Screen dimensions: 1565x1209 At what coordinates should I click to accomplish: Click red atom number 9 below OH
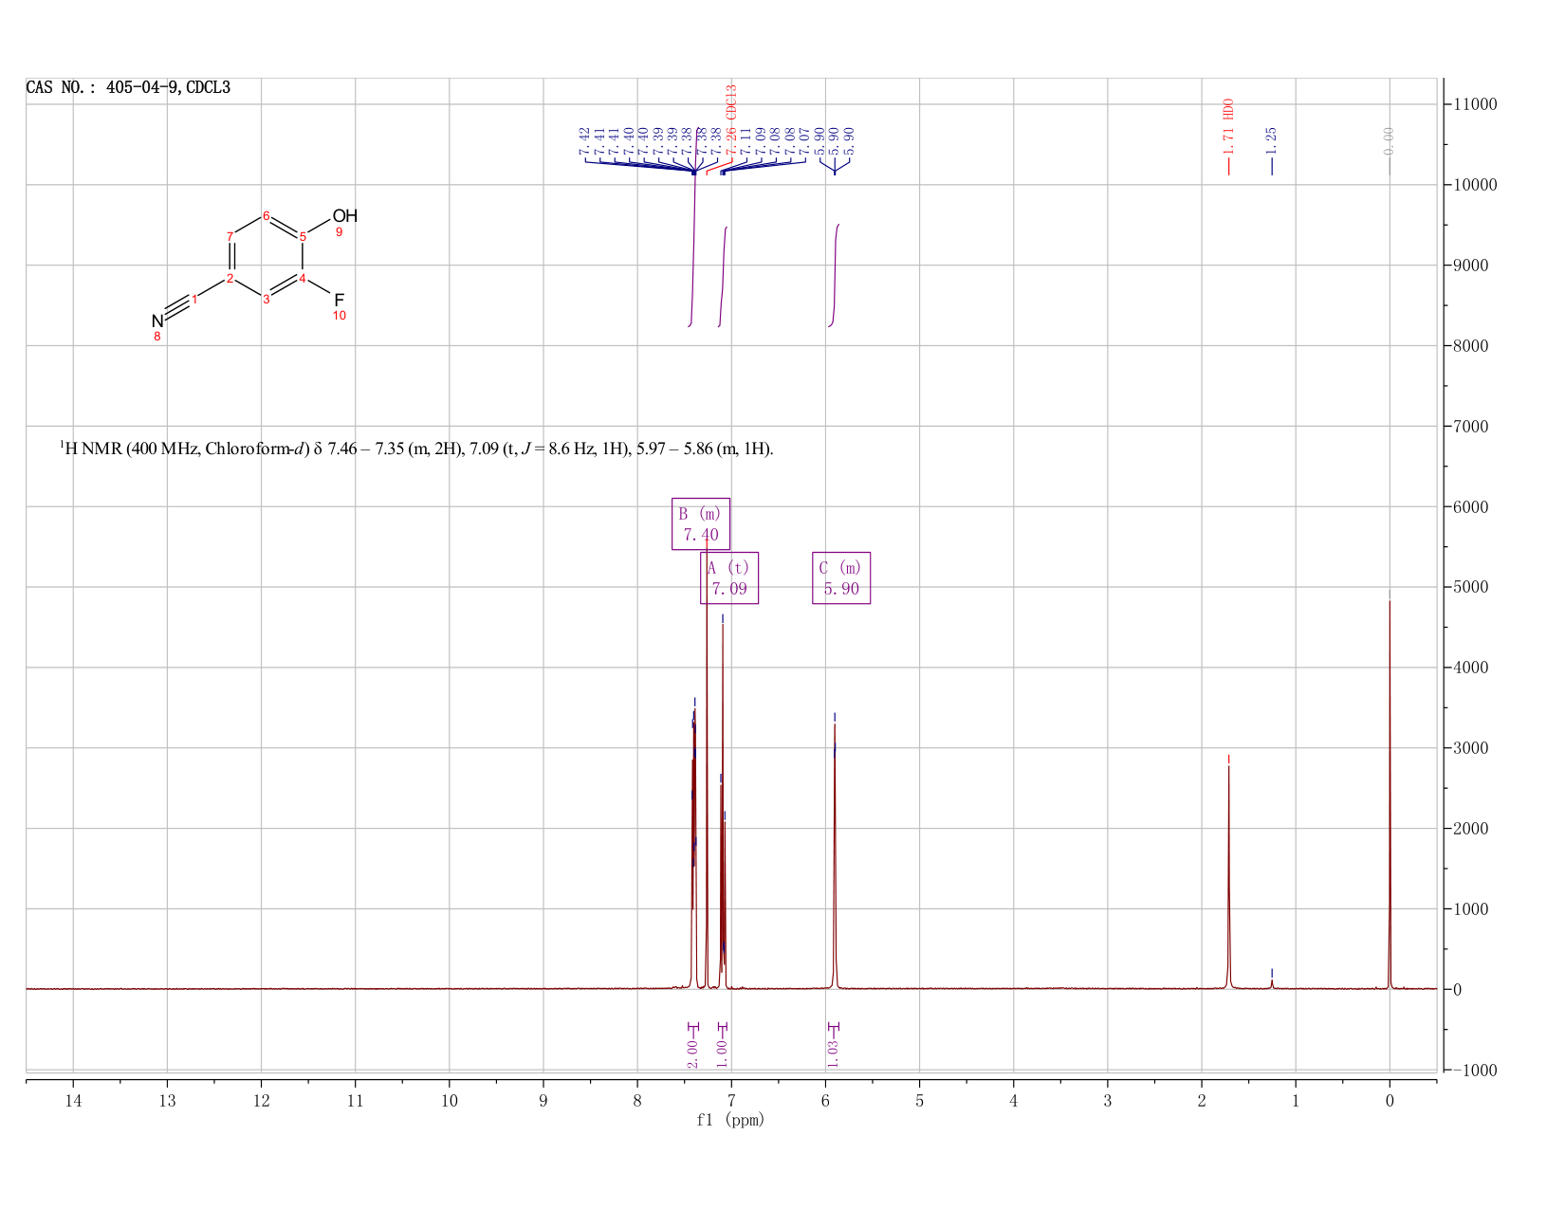pos(339,232)
